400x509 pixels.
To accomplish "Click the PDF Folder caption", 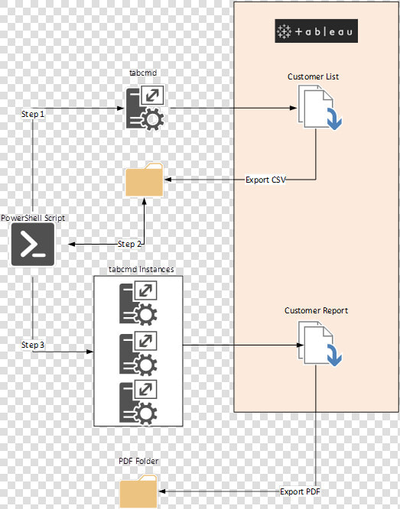I will [138, 461].
